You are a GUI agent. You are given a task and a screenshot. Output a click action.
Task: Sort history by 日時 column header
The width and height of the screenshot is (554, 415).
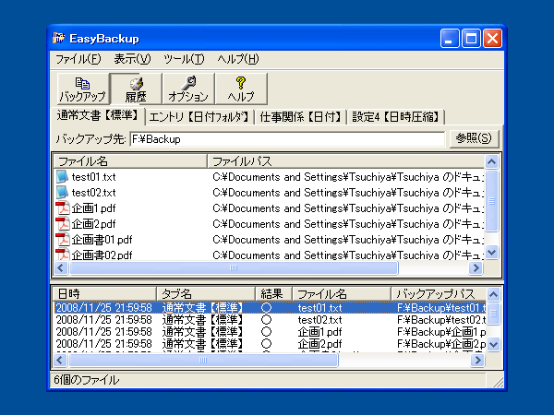104,293
